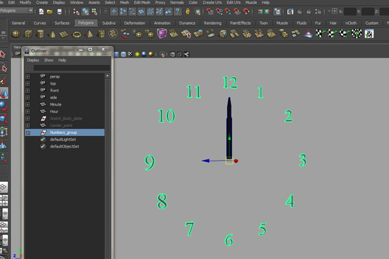Click the yellow default lighting sphere icon
Screen dimensions: 389x259
[x=137, y=54]
